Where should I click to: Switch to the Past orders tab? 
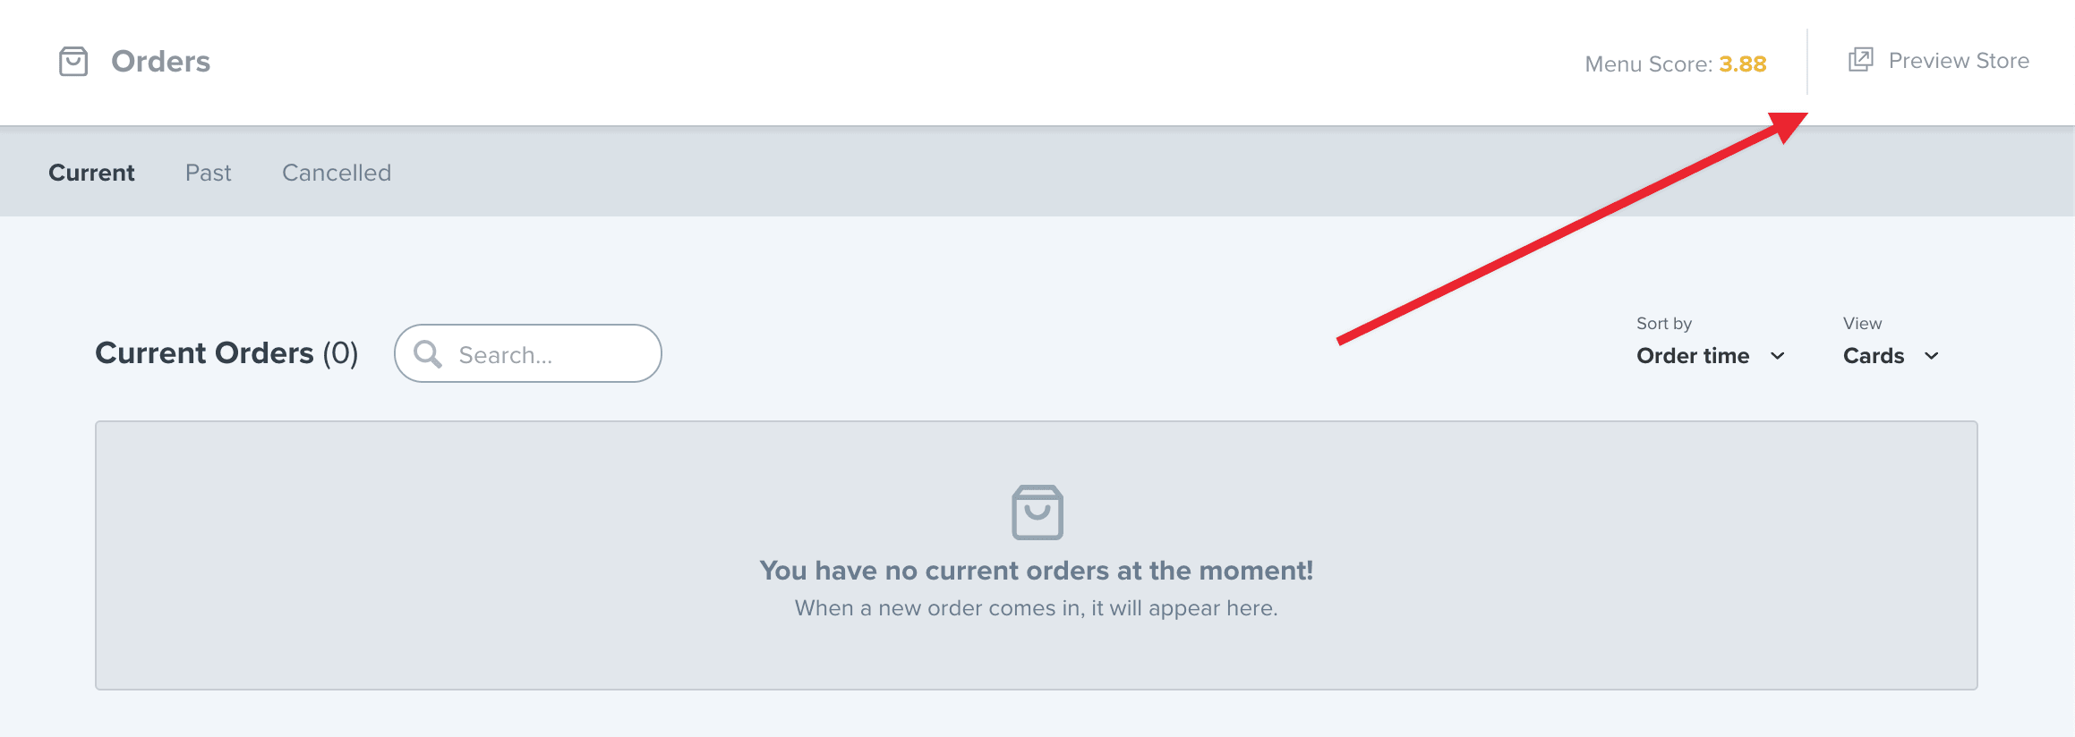(x=208, y=173)
